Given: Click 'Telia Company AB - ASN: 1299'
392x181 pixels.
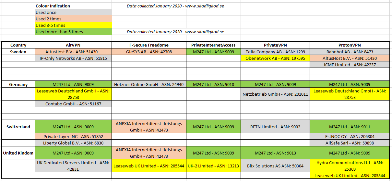Looking at the screenshot, I should 275,52.
